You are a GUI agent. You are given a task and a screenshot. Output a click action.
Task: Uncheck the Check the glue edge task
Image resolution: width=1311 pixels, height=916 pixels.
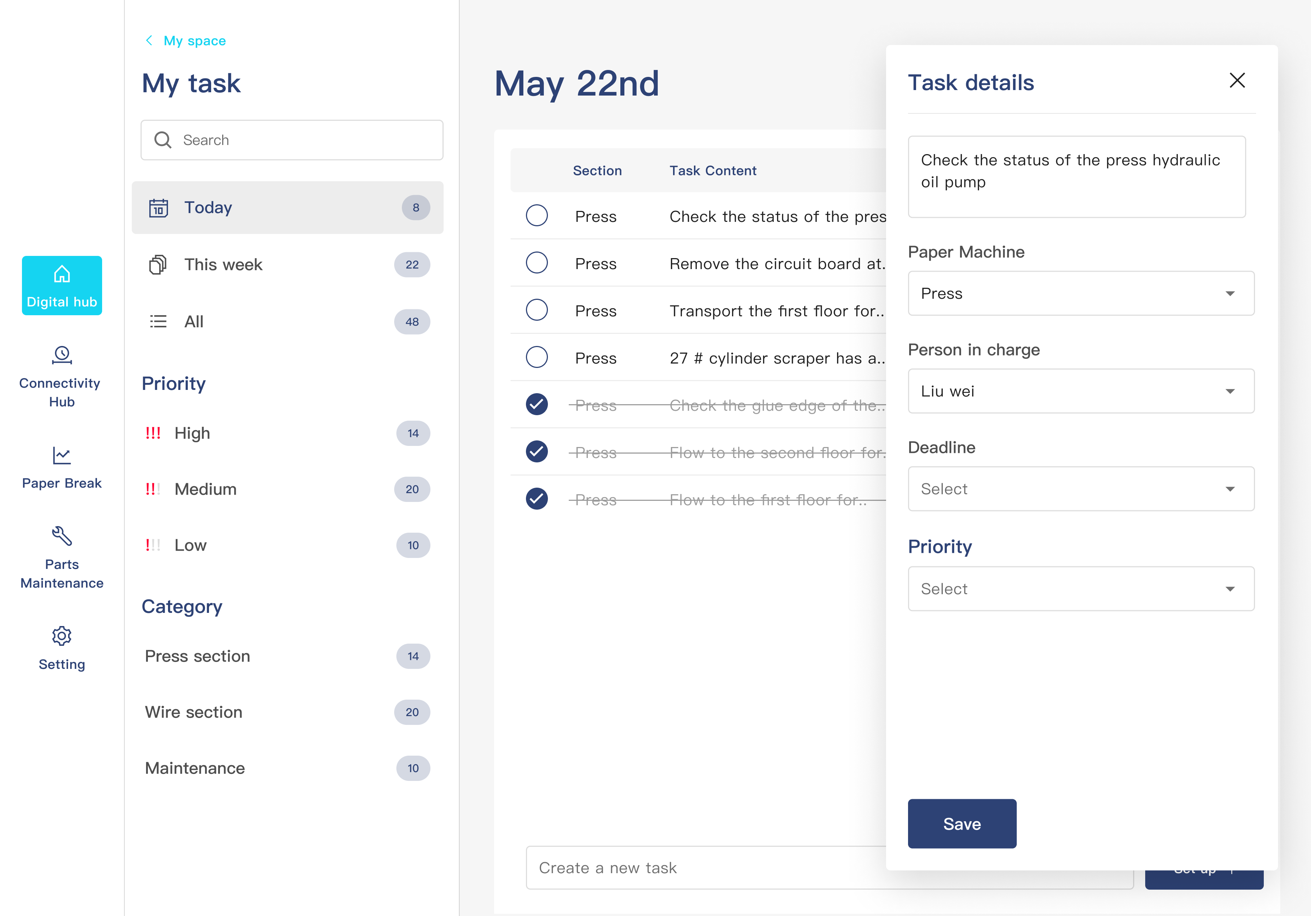click(536, 404)
